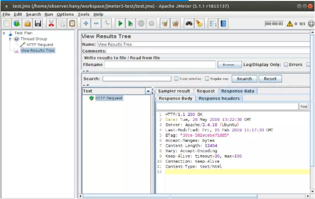Collapse the Thread Group tree node
315x199 pixels.
click(x=10, y=39)
